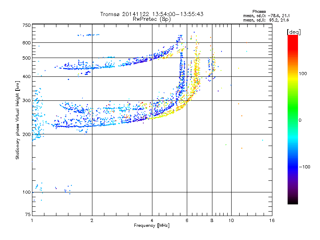Image resolution: width=320 pixels, height=240 pixels.
Task: Click the "Frequency [MHz]" axis title
Action: 152,226
